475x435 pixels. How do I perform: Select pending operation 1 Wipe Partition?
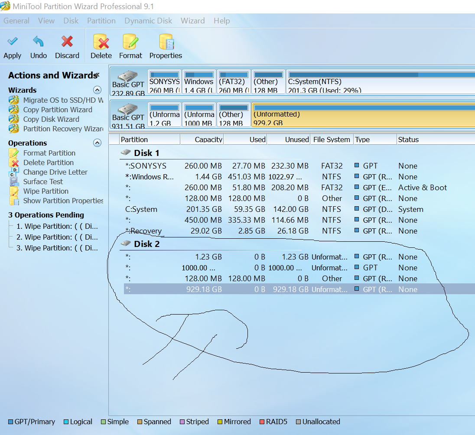click(57, 226)
